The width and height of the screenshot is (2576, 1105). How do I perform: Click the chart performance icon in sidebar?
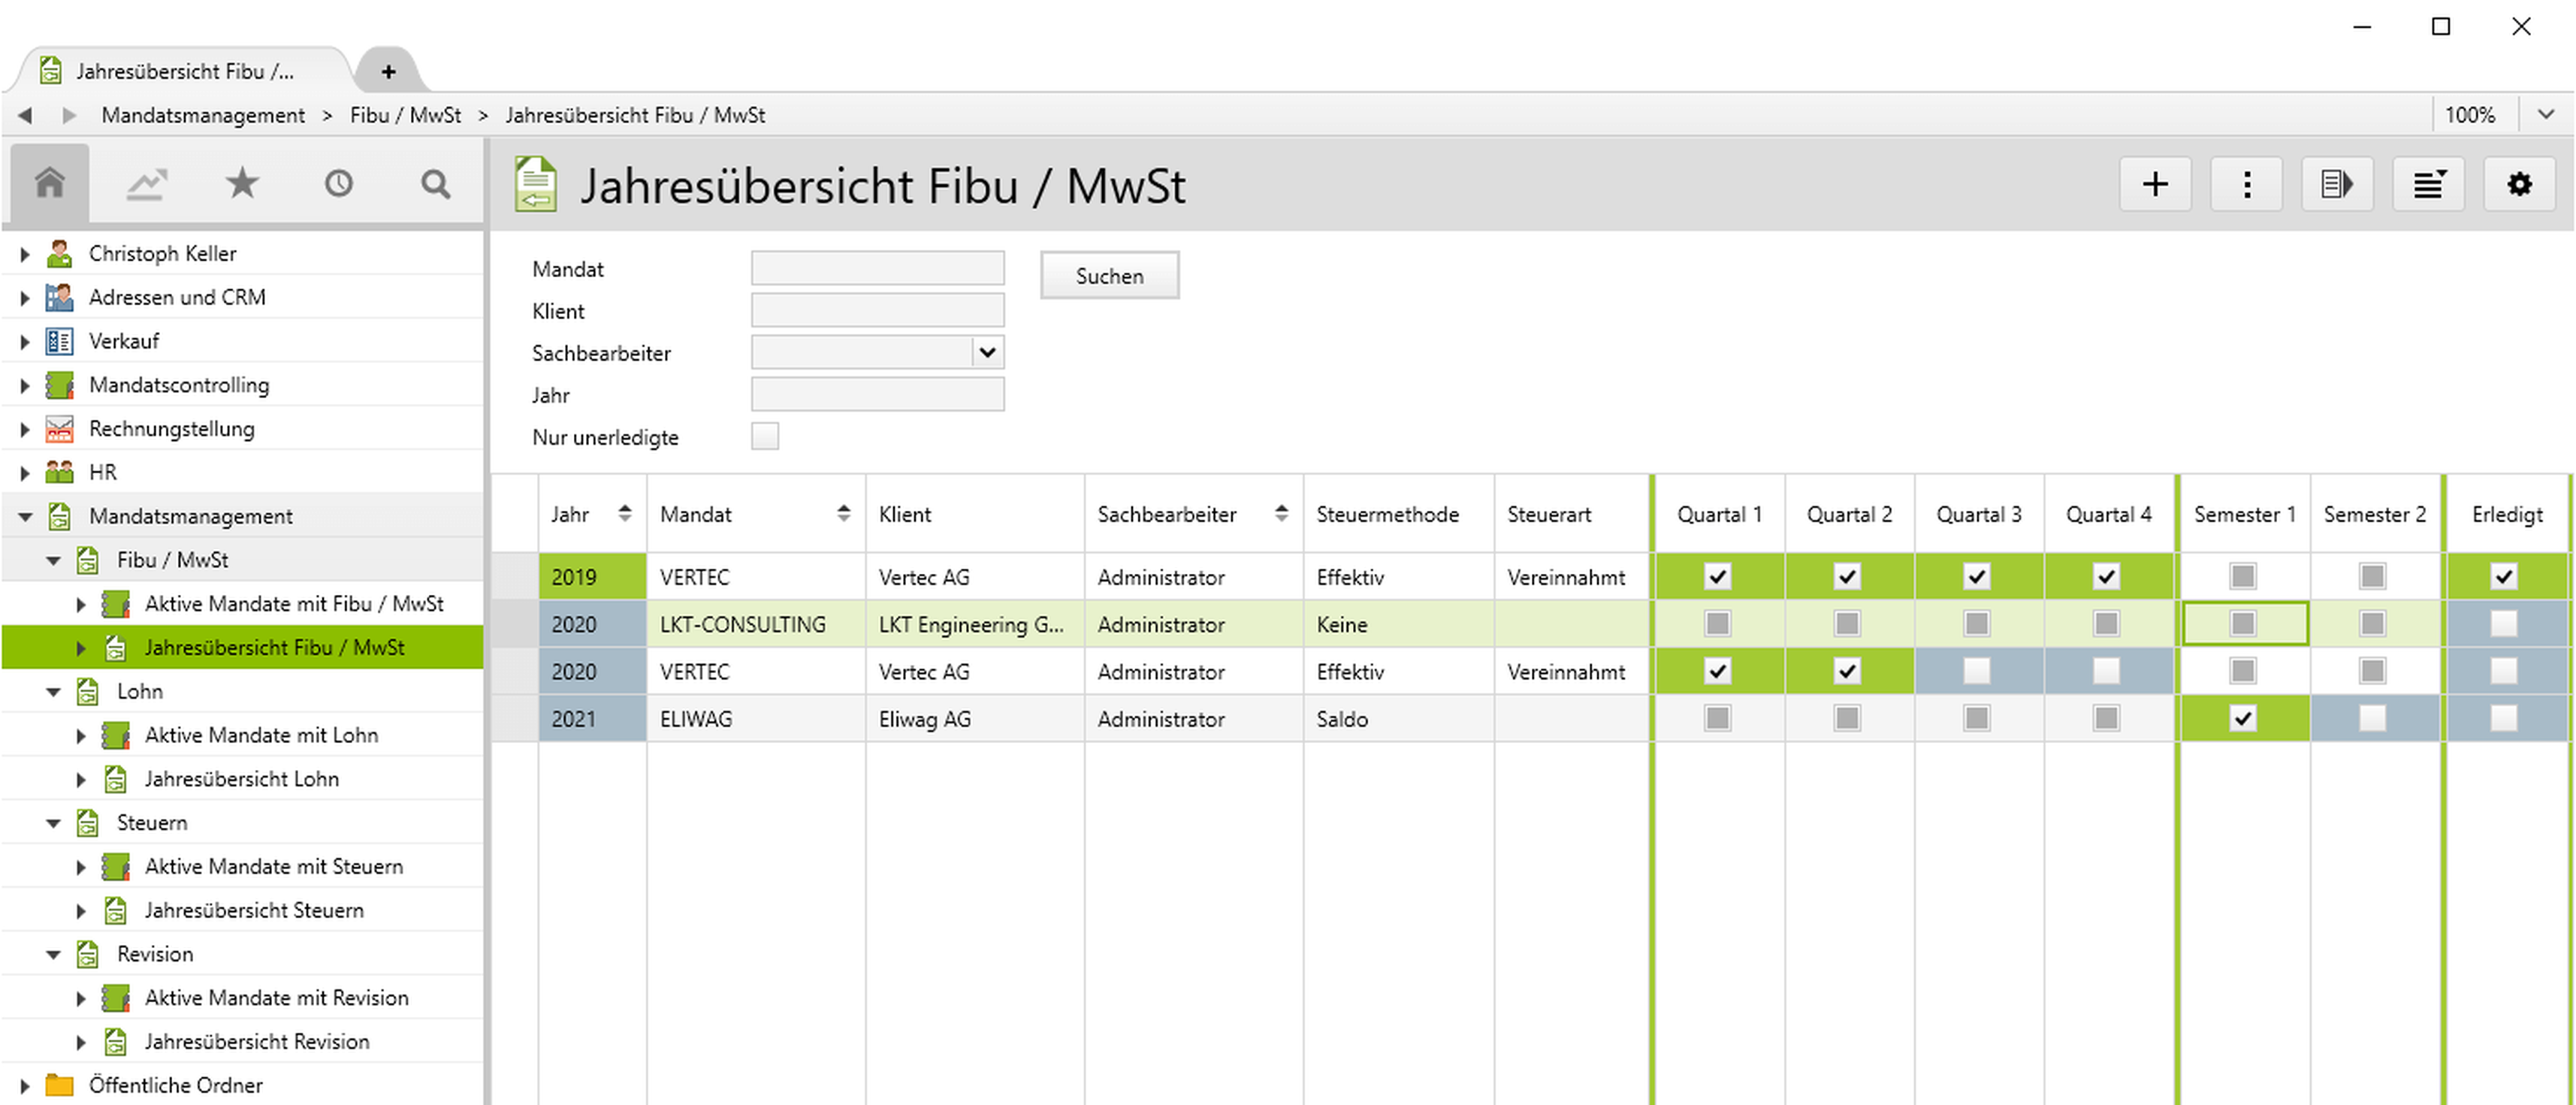[x=146, y=183]
